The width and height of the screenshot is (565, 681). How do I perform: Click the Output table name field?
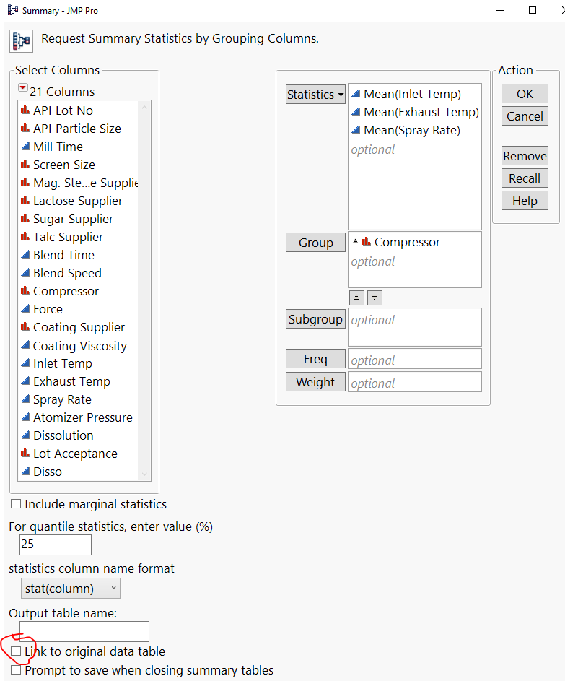84,631
